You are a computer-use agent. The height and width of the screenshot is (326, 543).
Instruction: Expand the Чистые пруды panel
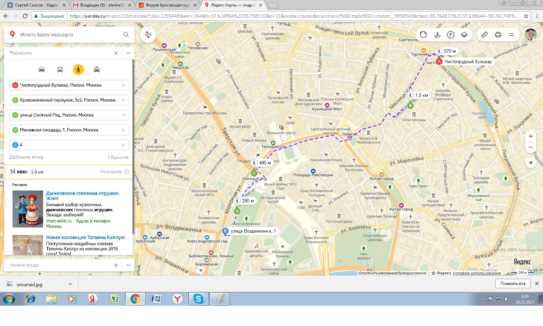128,265
